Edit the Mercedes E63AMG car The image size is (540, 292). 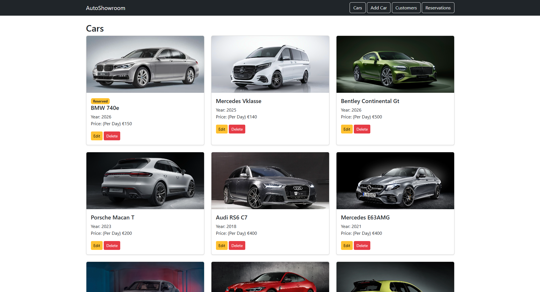pyautogui.click(x=347, y=246)
